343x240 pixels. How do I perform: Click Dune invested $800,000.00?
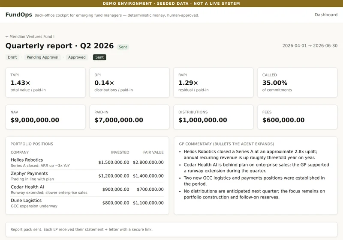pos(116,203)
